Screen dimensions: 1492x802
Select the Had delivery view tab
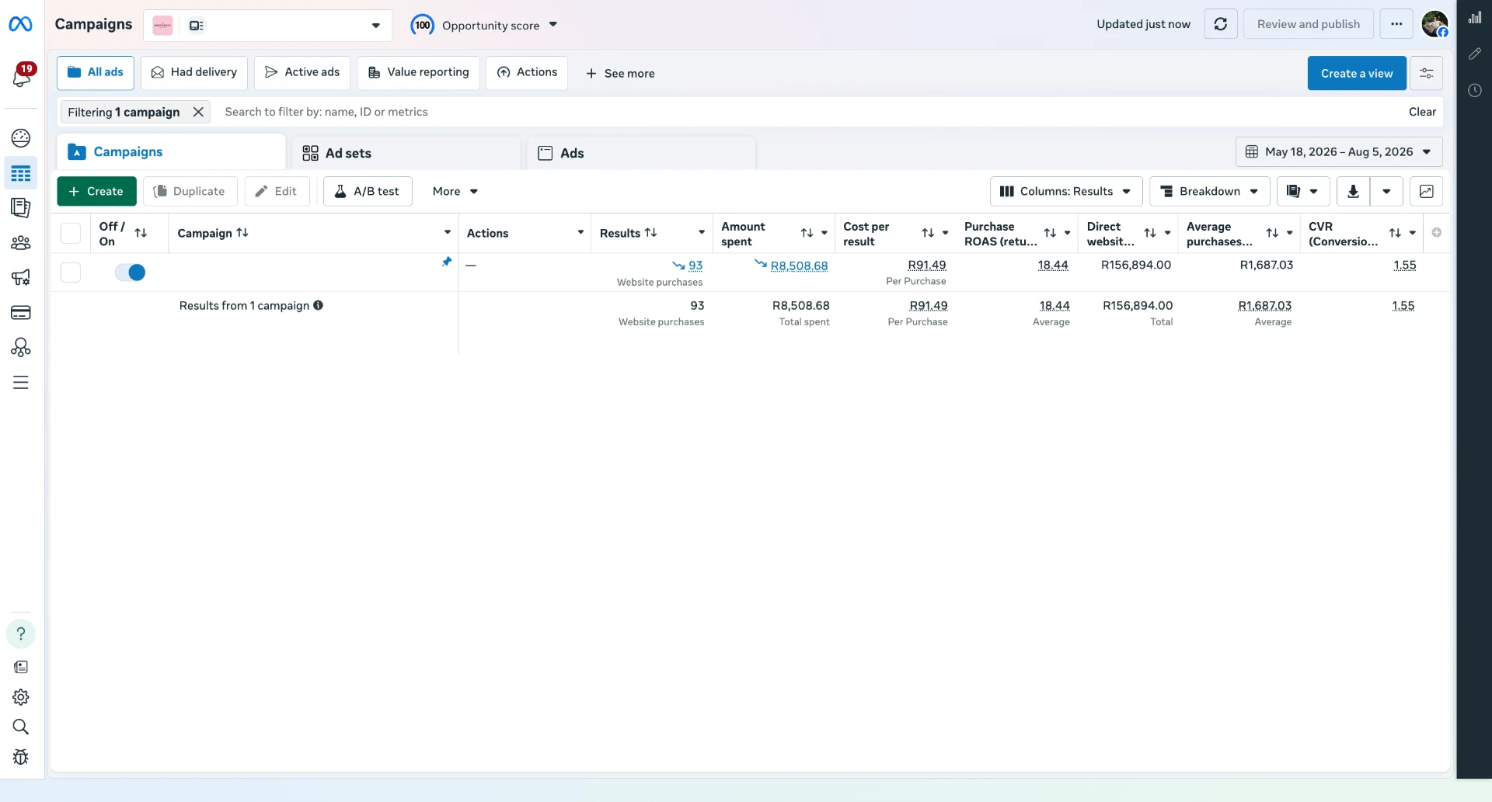coord(194,72)
